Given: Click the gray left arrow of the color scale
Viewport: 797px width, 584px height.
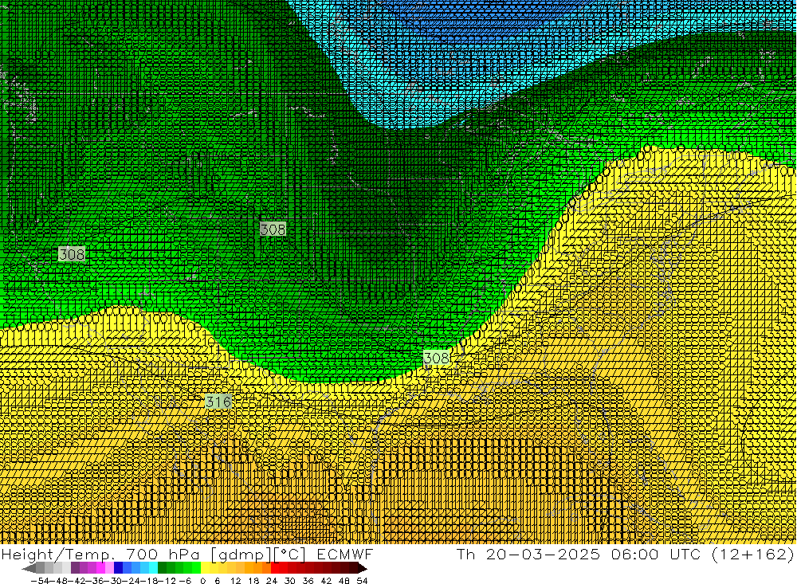Looking at the screenshot, I should click(29, 568).
